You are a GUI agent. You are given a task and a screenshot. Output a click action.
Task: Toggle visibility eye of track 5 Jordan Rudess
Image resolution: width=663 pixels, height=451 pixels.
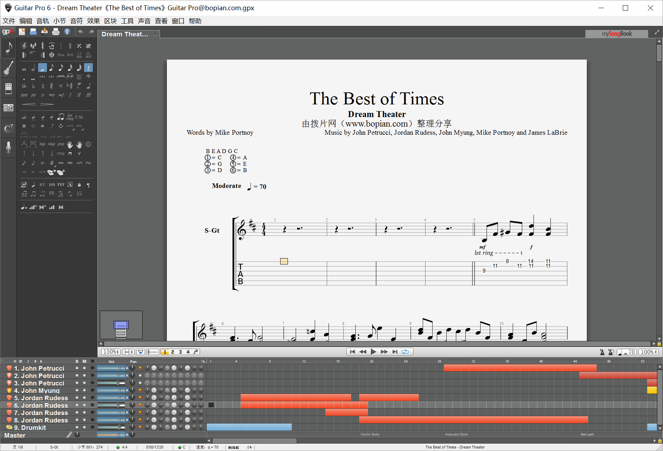(92, 398)
